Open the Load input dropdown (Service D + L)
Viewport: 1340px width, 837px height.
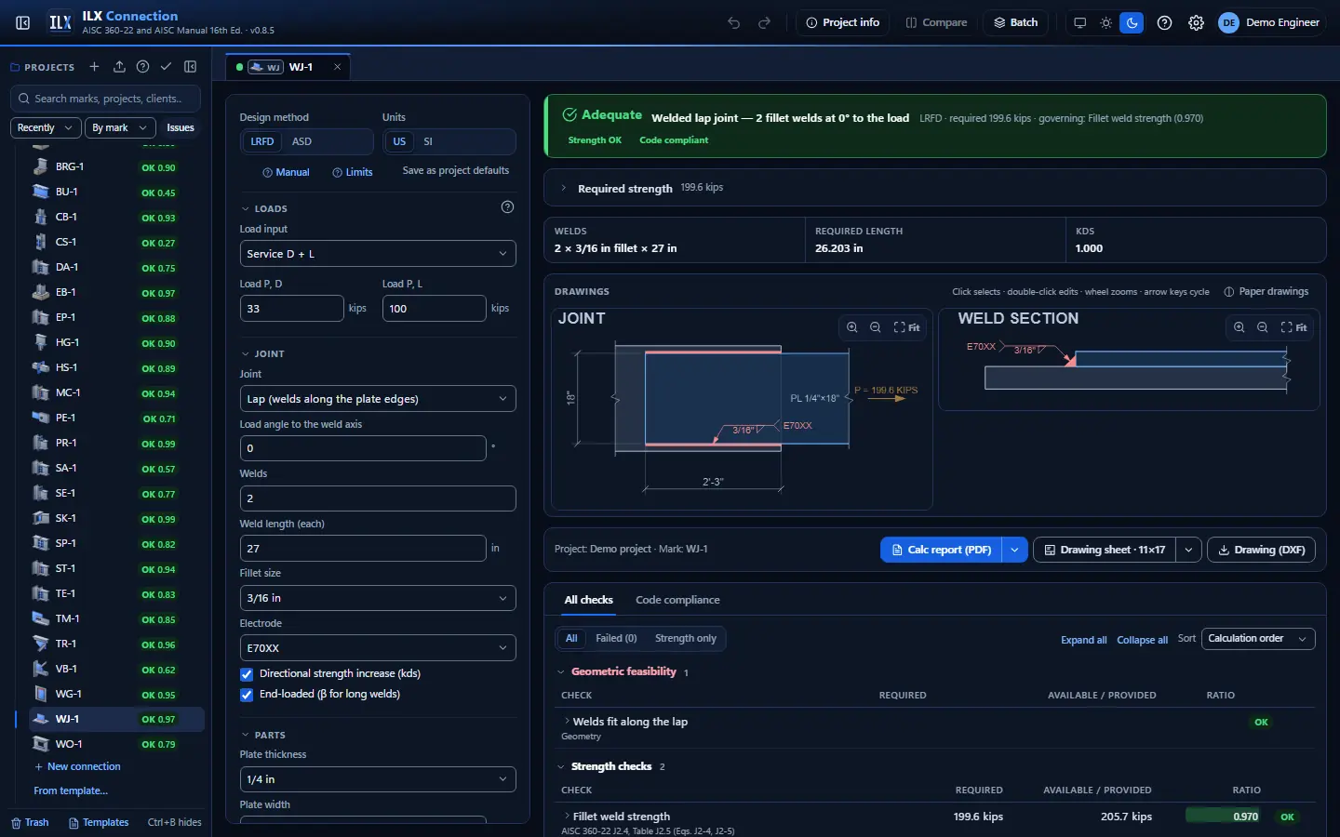(378, 254)
